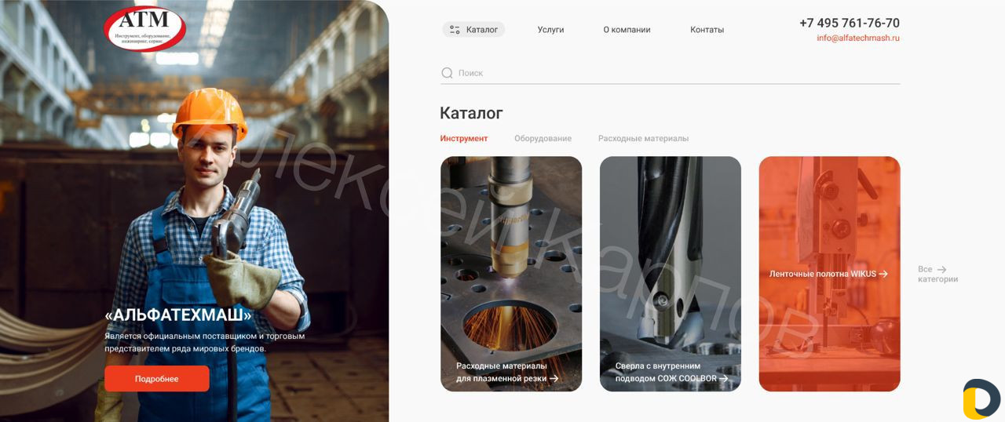The height and width of the screenshot is (422, 1005).
Task: Click the phone number +7 495 761-76-70
Action: click(850, 23)
